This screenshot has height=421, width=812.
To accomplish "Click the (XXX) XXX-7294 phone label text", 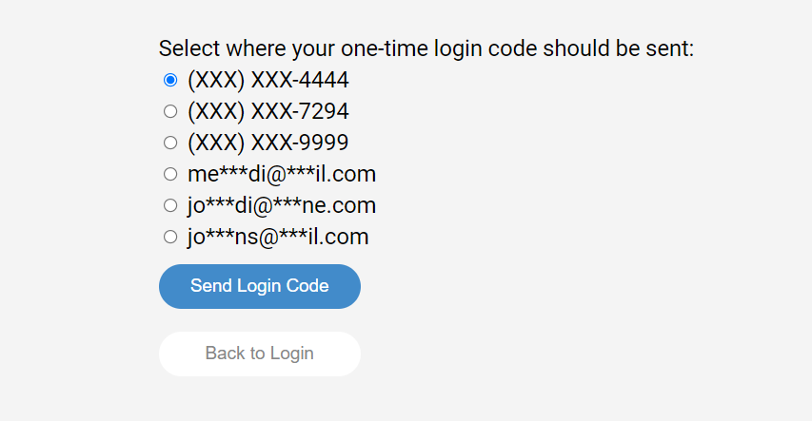I will click(267, 111).
